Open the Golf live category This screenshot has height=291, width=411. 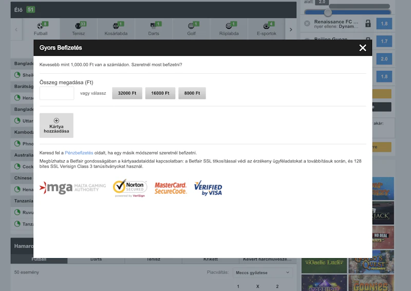(x=191, y=29)
